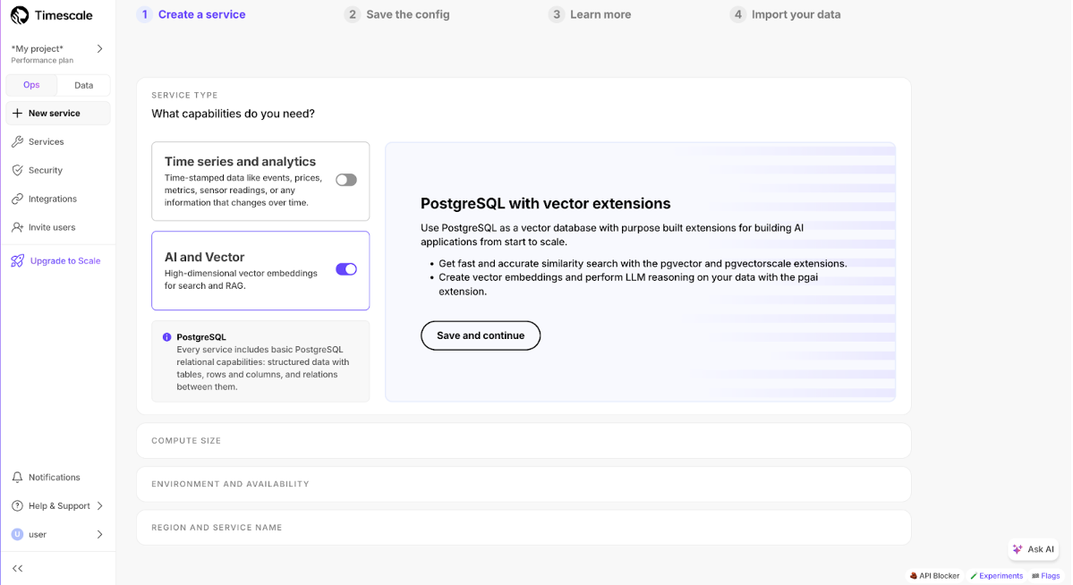Click the Integrations link icon

pyautogui.click(x=17, y=199)
